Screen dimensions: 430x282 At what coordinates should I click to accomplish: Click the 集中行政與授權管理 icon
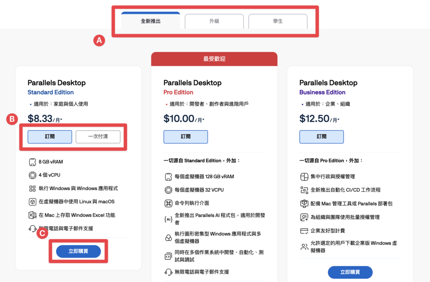304,177
